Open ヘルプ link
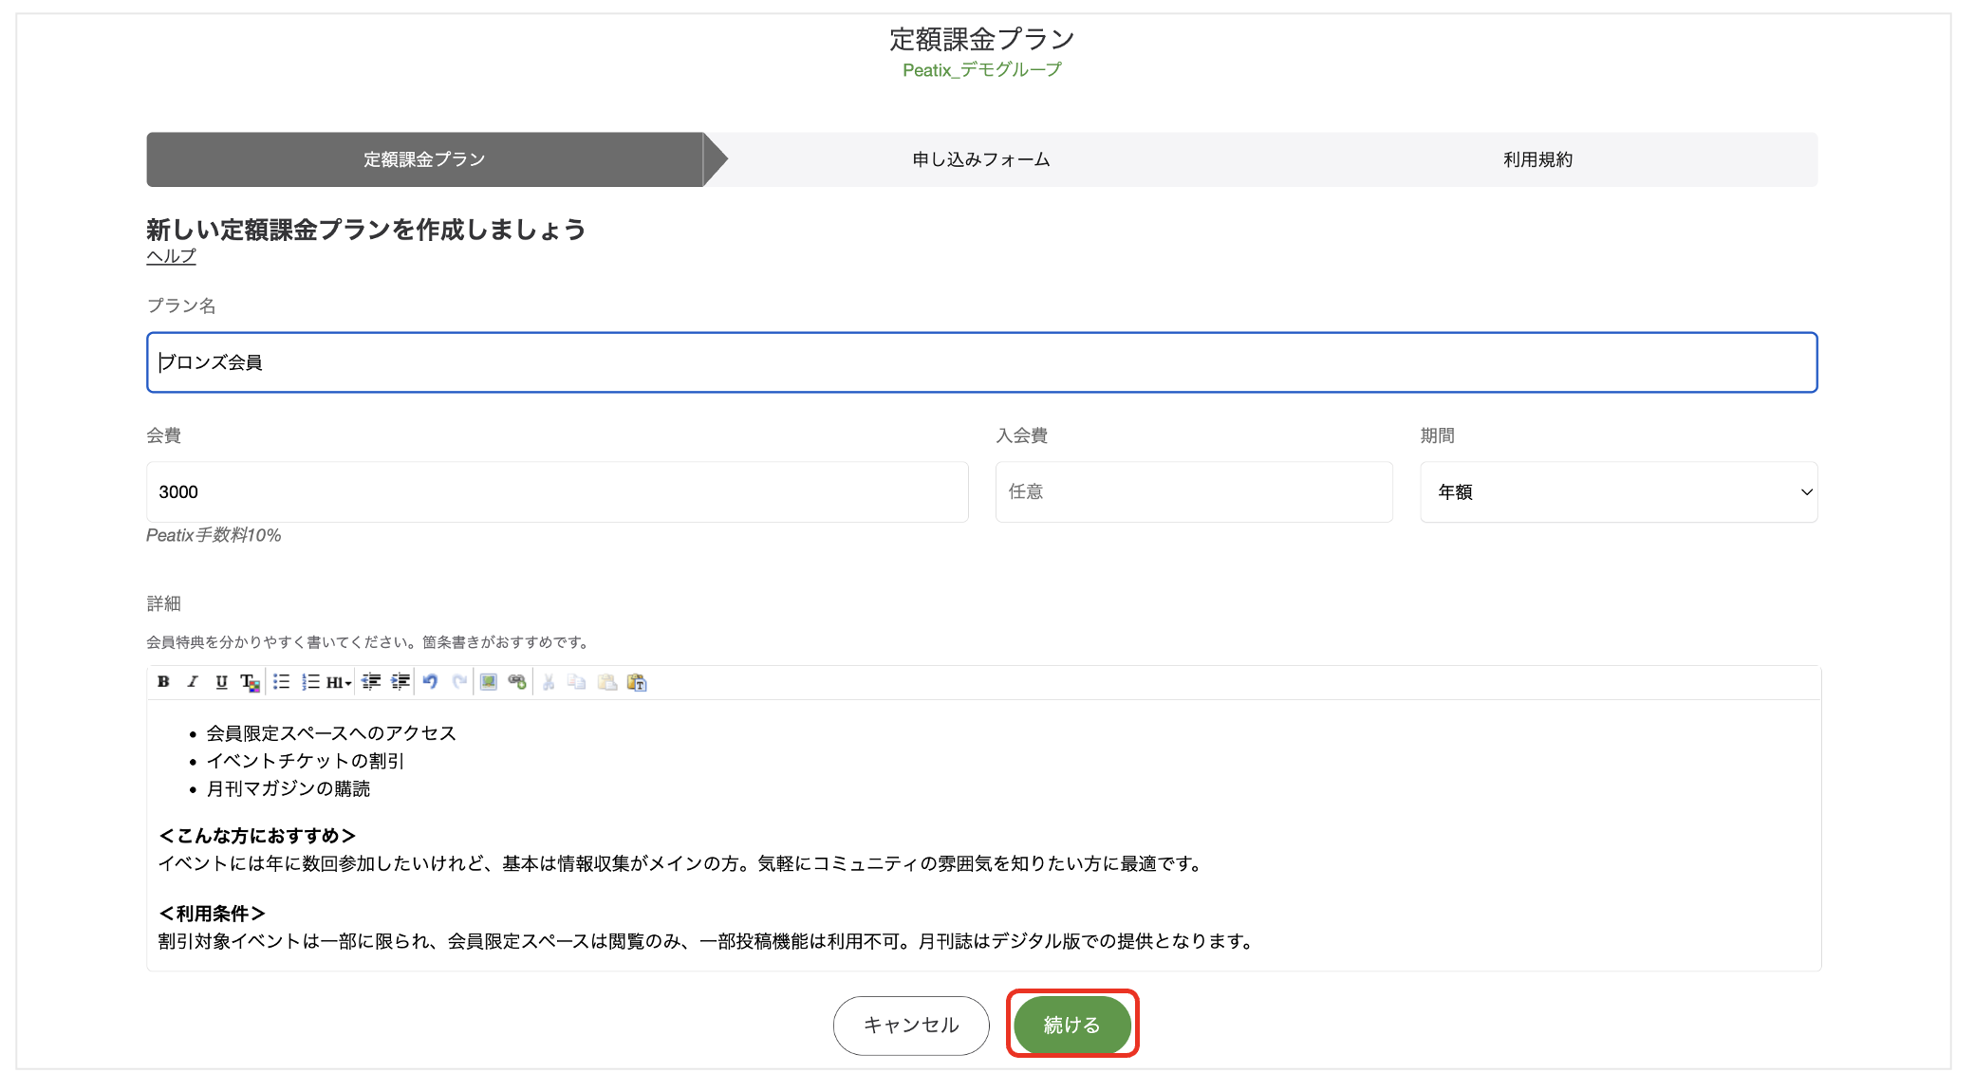This screenshot has width=1974, height=1091. 171,256
